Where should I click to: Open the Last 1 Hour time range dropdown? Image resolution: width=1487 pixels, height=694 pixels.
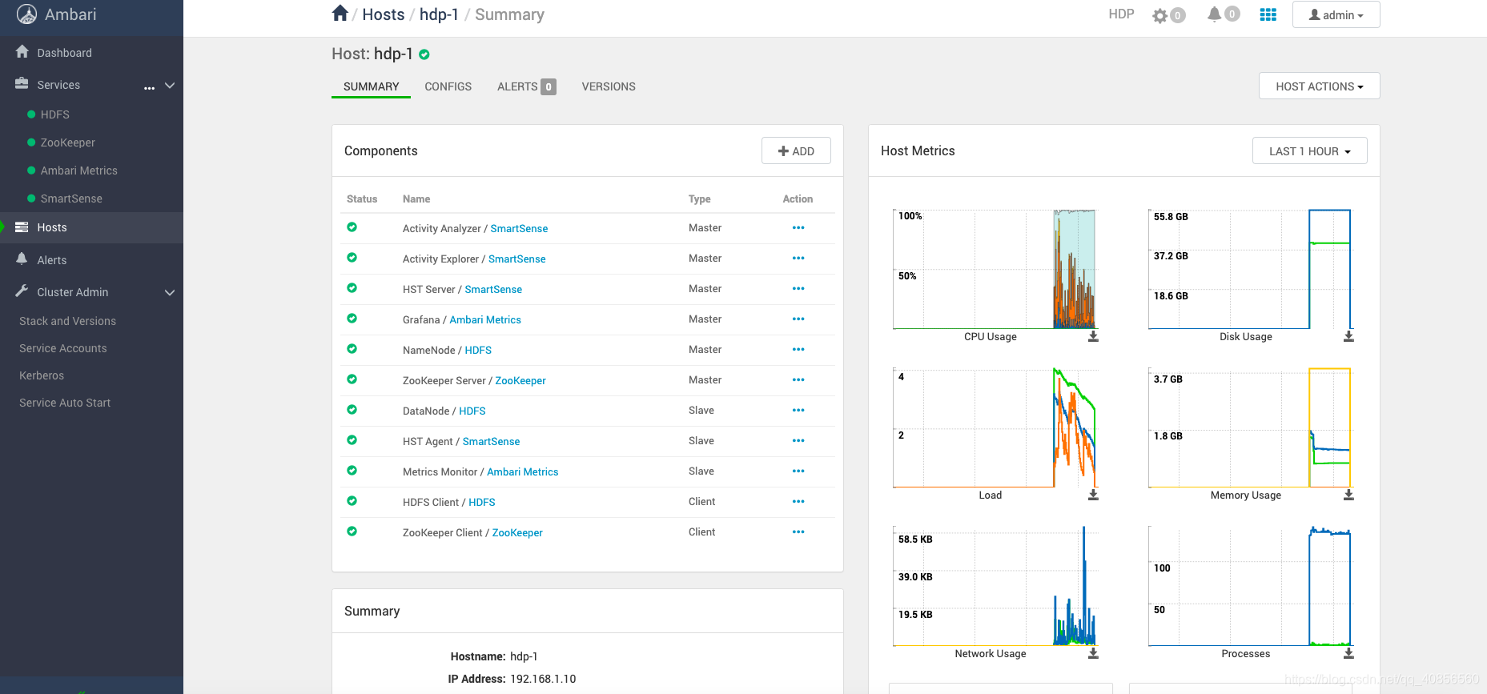[x=1309, y=151]
